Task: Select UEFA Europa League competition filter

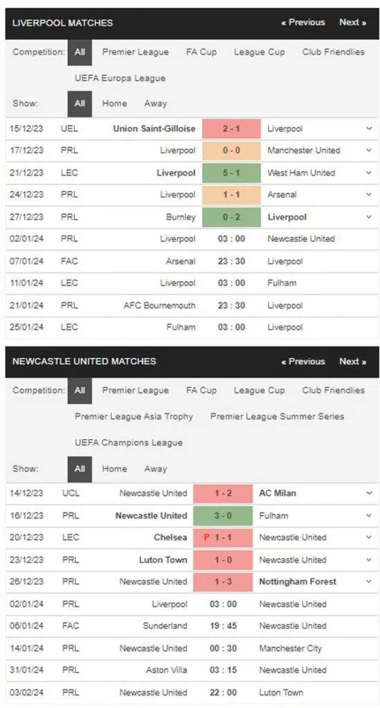Action: point(120,78)
